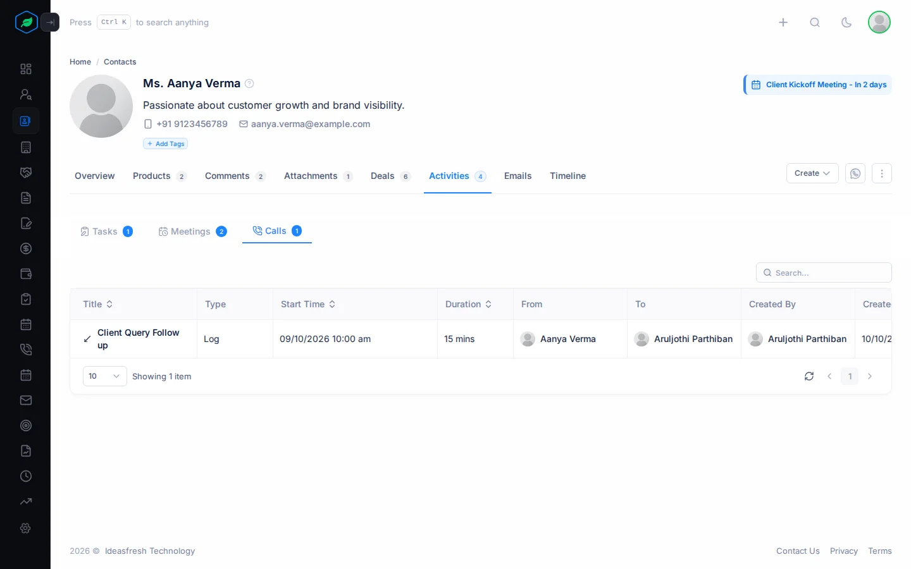Open the wallet icon in sidebar
Image resolution: width=911 pixels, height=569 pixels.
tap(26, 274)
